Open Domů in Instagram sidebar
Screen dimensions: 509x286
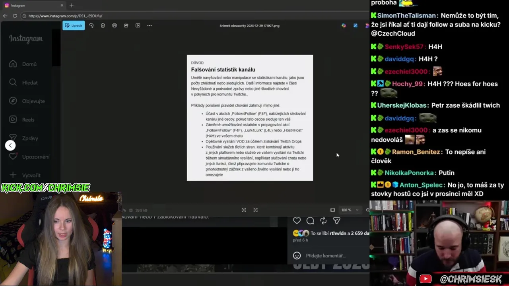(x=24, y=64)
